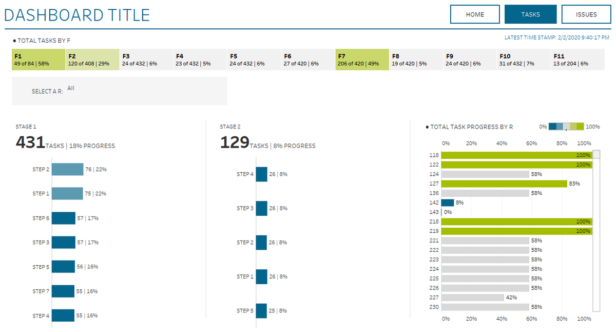Click the STEP 1 bar in Stage 1
This screenshot has height=332, width=616.
click(x=67, y=194)
